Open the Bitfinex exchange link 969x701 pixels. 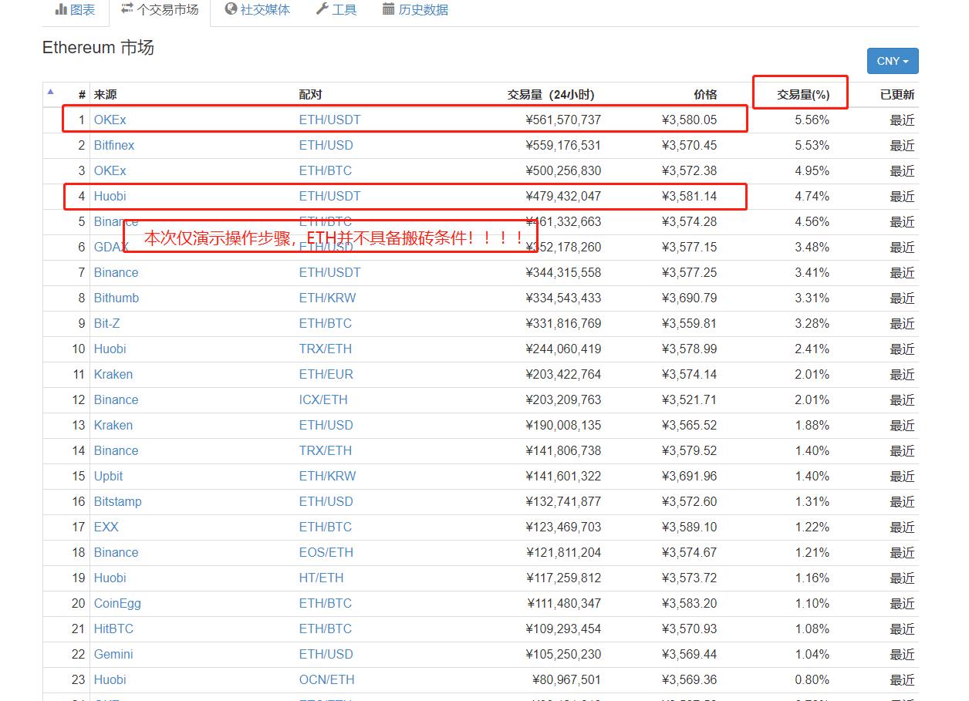(x=114, y=145)
